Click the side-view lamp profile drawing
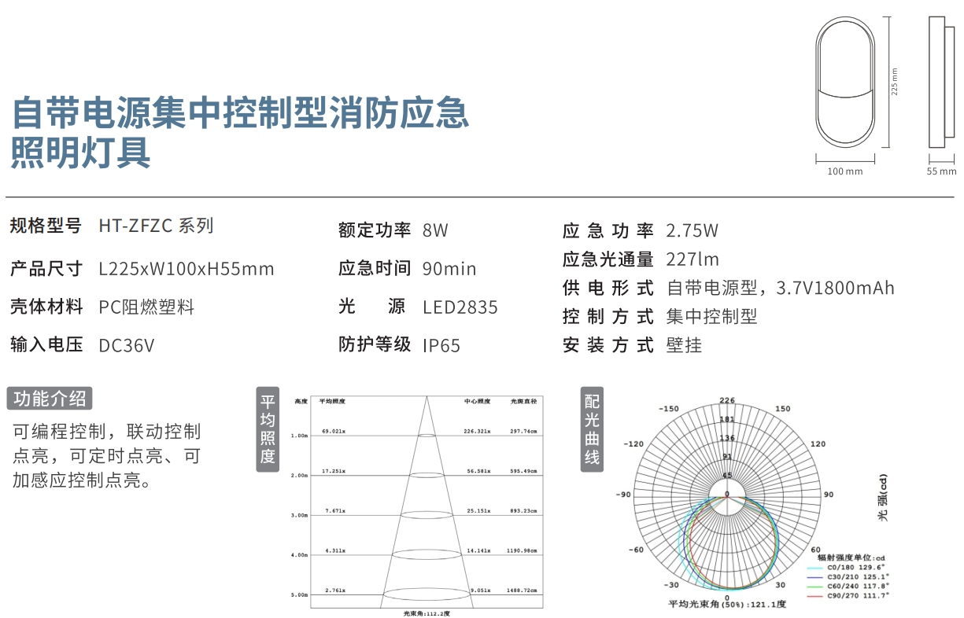Image resolution: width=964 pixels, height=618 pixels. point(941,83)
